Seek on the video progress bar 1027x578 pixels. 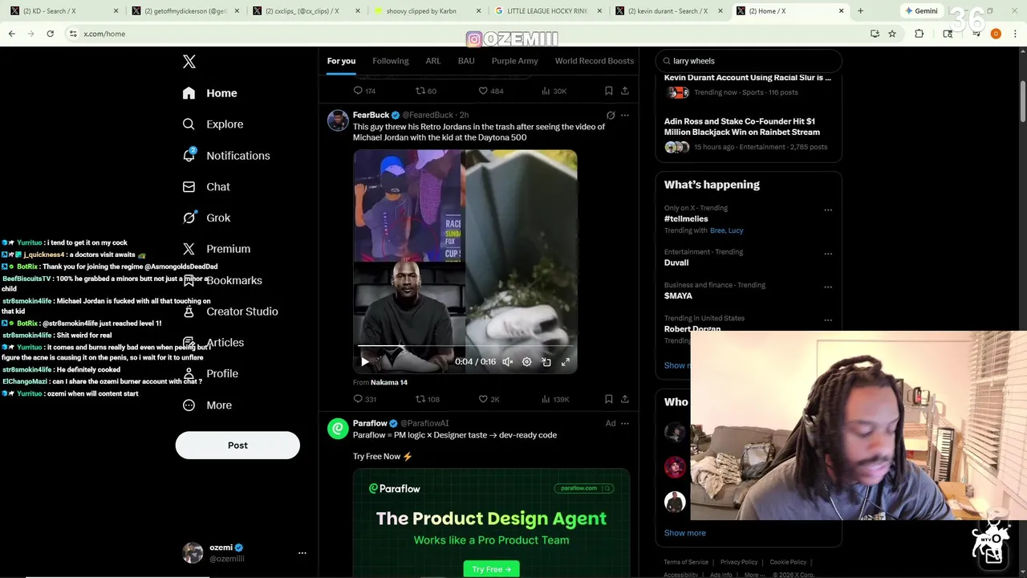465,346
